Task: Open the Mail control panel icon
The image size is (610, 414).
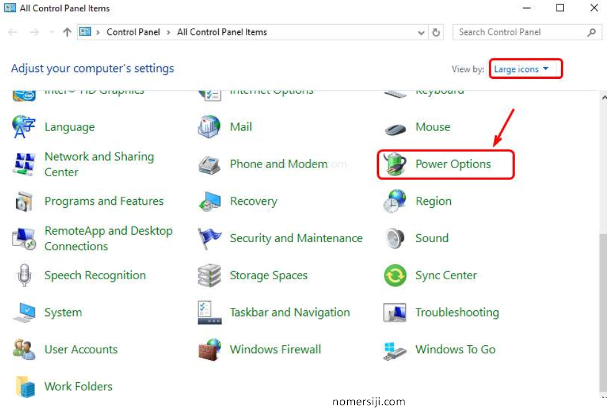Action: (209, 127)
